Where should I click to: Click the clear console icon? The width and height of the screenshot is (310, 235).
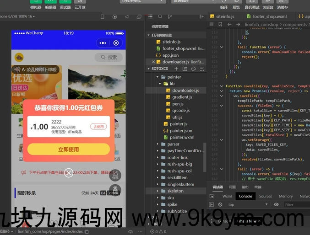pyautogui.click(x=220, y=204)
